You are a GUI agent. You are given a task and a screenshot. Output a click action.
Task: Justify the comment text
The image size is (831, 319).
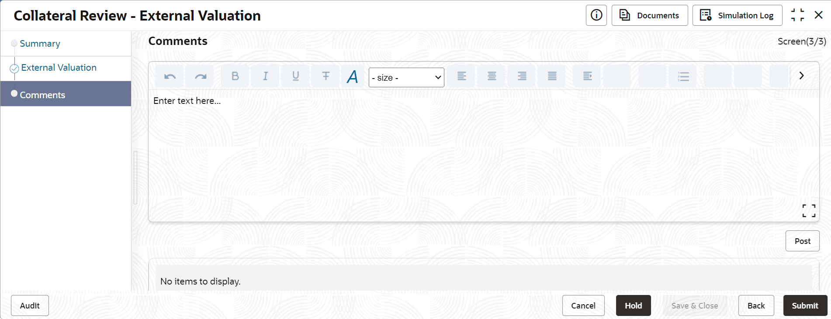click(552, 76)
